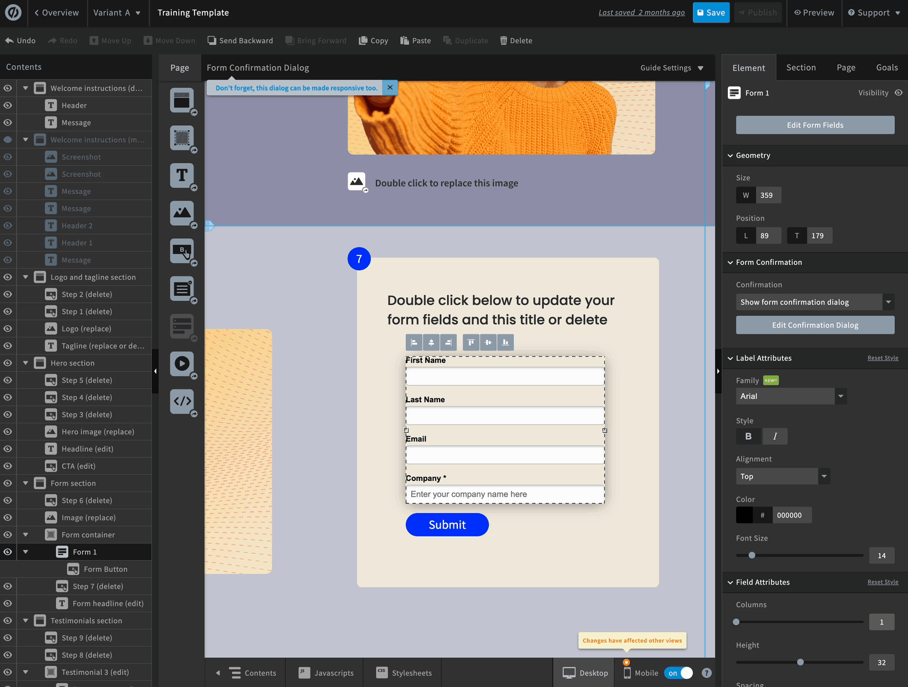Align form elements horizontal center
908x687 pixels.
click(x=431, y=342)
